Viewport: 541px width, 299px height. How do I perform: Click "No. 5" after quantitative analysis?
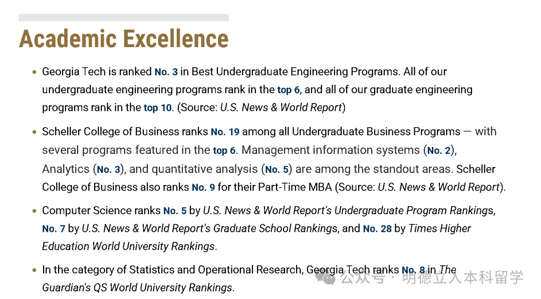(277, 170)
